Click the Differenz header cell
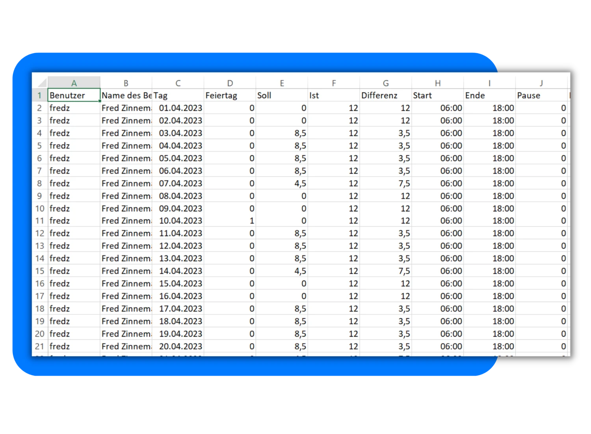This screenshot has width=591, height=434. click(x=386, y=95)
